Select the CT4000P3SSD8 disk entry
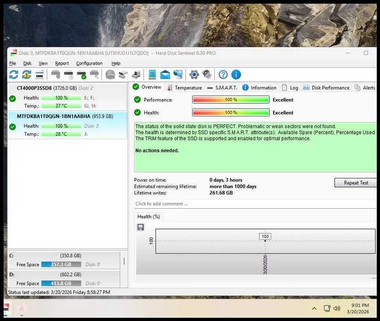 tap(67, 97)
